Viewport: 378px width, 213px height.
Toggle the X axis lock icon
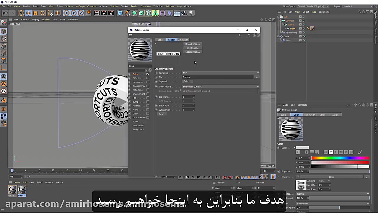click(x=66, y=13)
